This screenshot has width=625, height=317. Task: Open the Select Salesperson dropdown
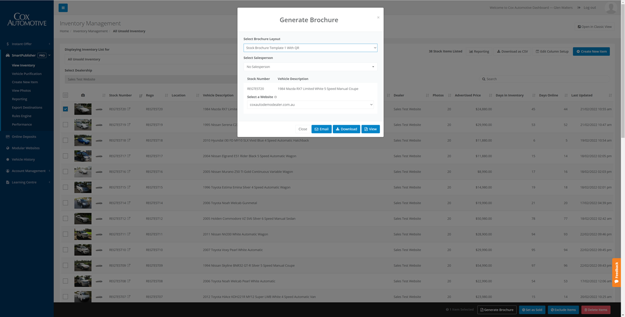click(310, 67)
